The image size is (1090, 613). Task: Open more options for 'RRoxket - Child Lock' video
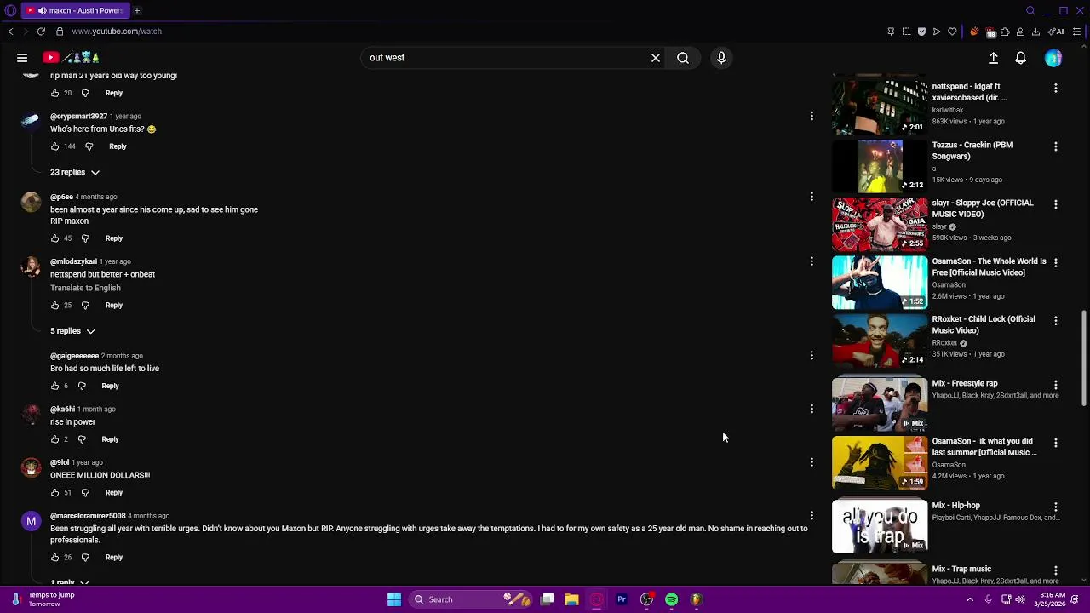1056,320
